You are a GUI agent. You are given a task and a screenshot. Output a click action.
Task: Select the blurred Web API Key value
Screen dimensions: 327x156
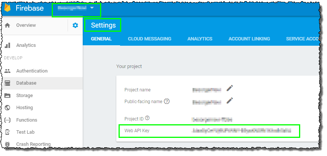[241, 131]
